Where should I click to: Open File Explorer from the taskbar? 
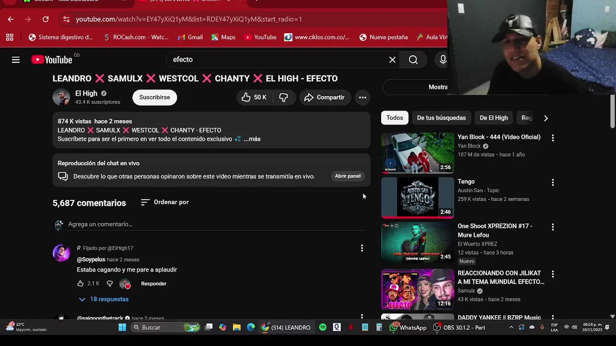(x=237, y=327)
